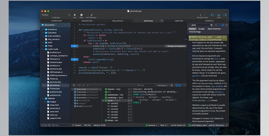
Task: Click Line 9, Column 44 in status bar
Action: 178,125
